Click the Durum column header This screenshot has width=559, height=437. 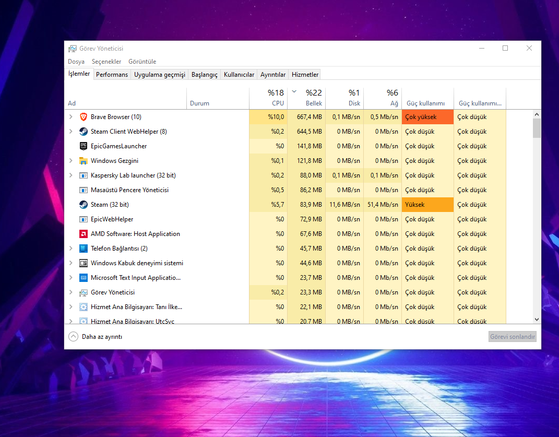pos(218,98)
